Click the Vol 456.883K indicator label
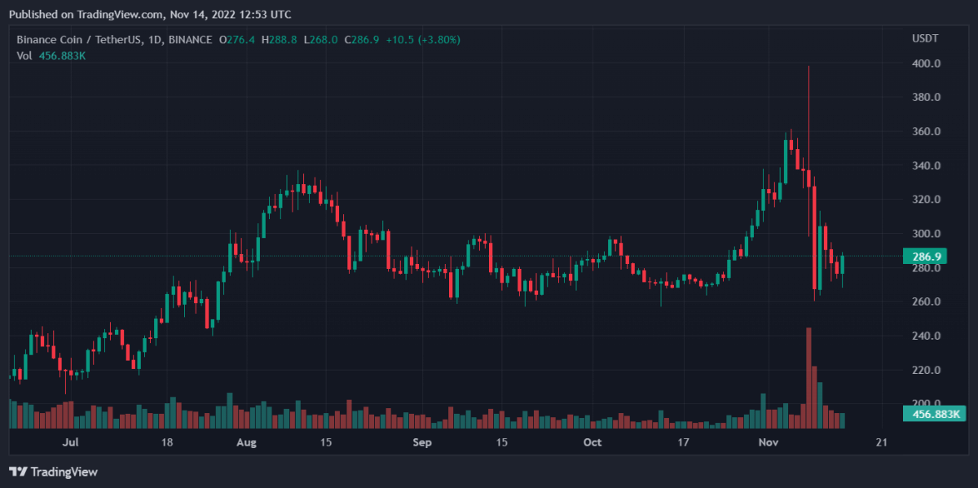 coord(52,55)
